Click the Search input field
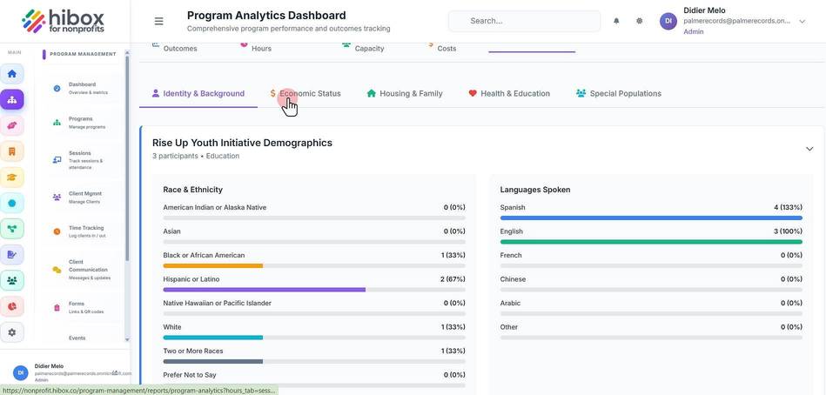Image resolution: width=826 pixels, height=395 pixels. (x=524, y=21)
